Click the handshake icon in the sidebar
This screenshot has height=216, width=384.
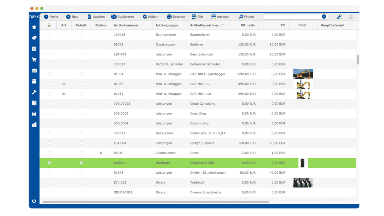coord(34,38)
